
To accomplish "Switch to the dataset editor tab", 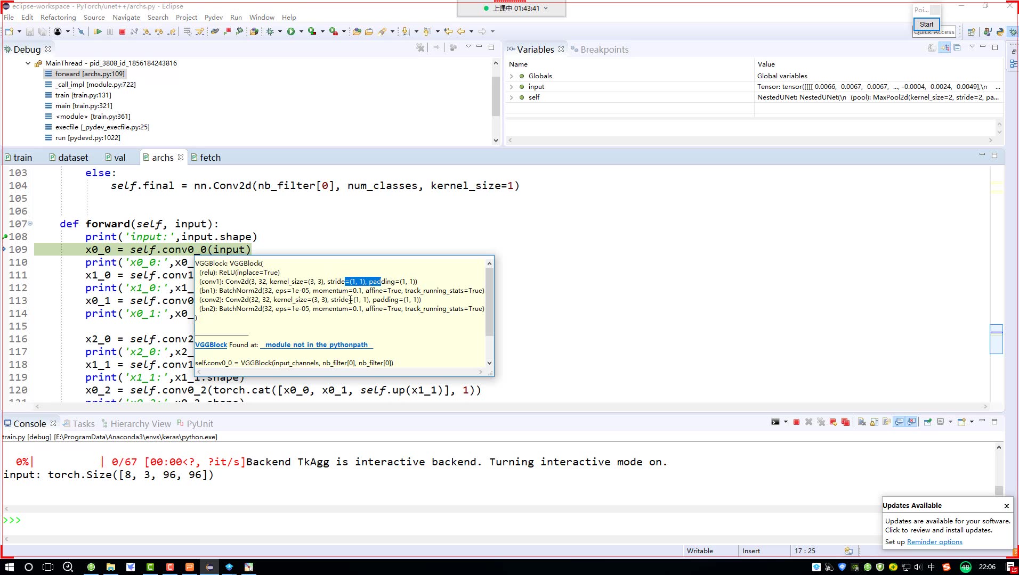I will pos(68,158).
